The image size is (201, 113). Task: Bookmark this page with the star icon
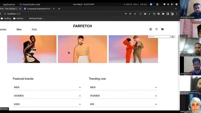point(135,14)
